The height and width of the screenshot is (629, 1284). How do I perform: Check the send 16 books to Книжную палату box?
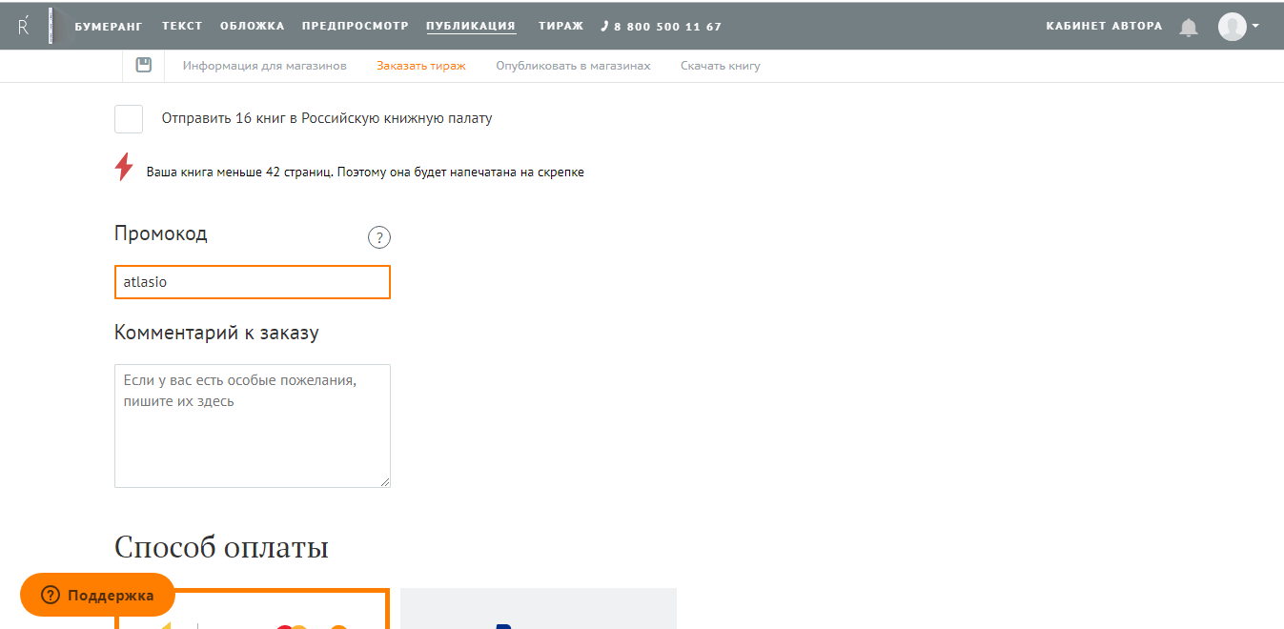point(129,119)
